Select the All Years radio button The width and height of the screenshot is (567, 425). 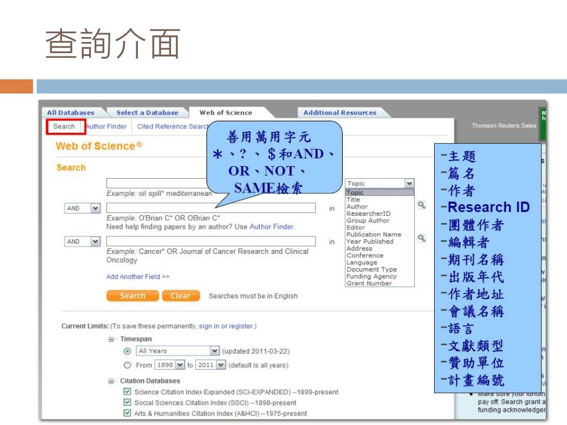[x=127, y=351]
